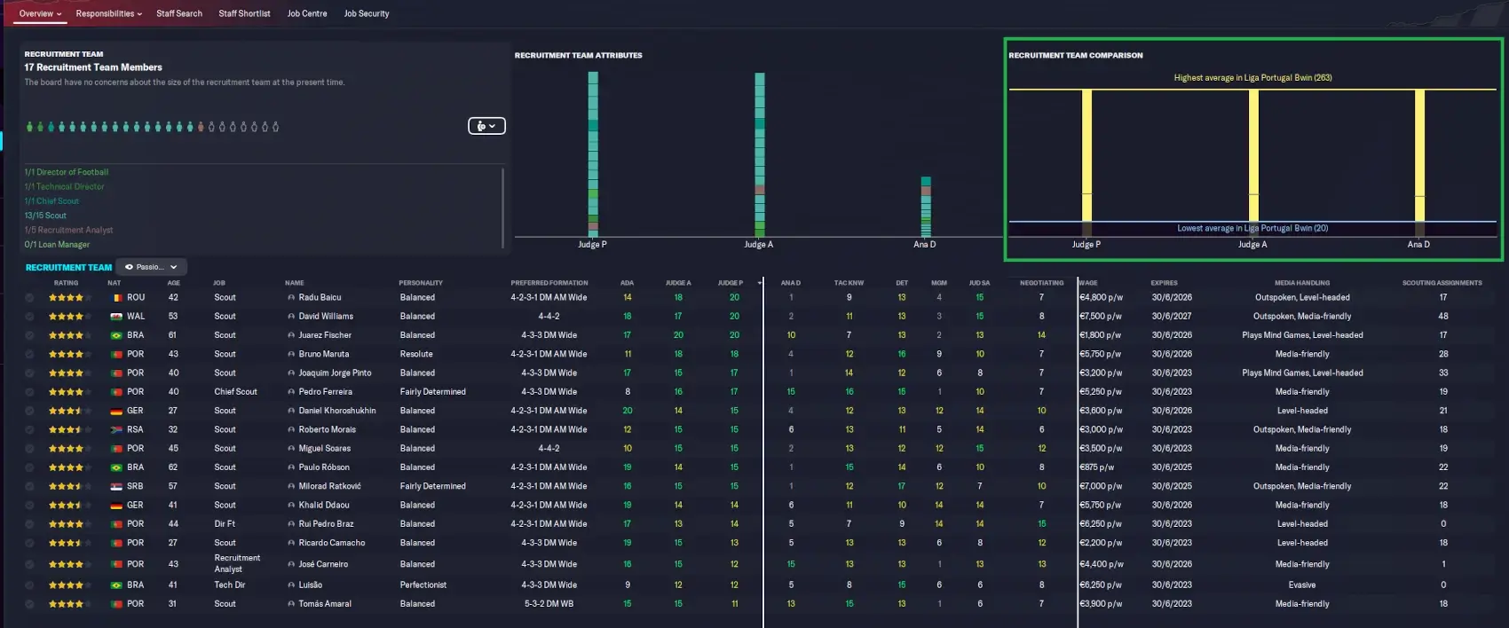Select the row checkbox for Radu Baicu
Viewport: 1509px width, 628px height.
(29, 298)
